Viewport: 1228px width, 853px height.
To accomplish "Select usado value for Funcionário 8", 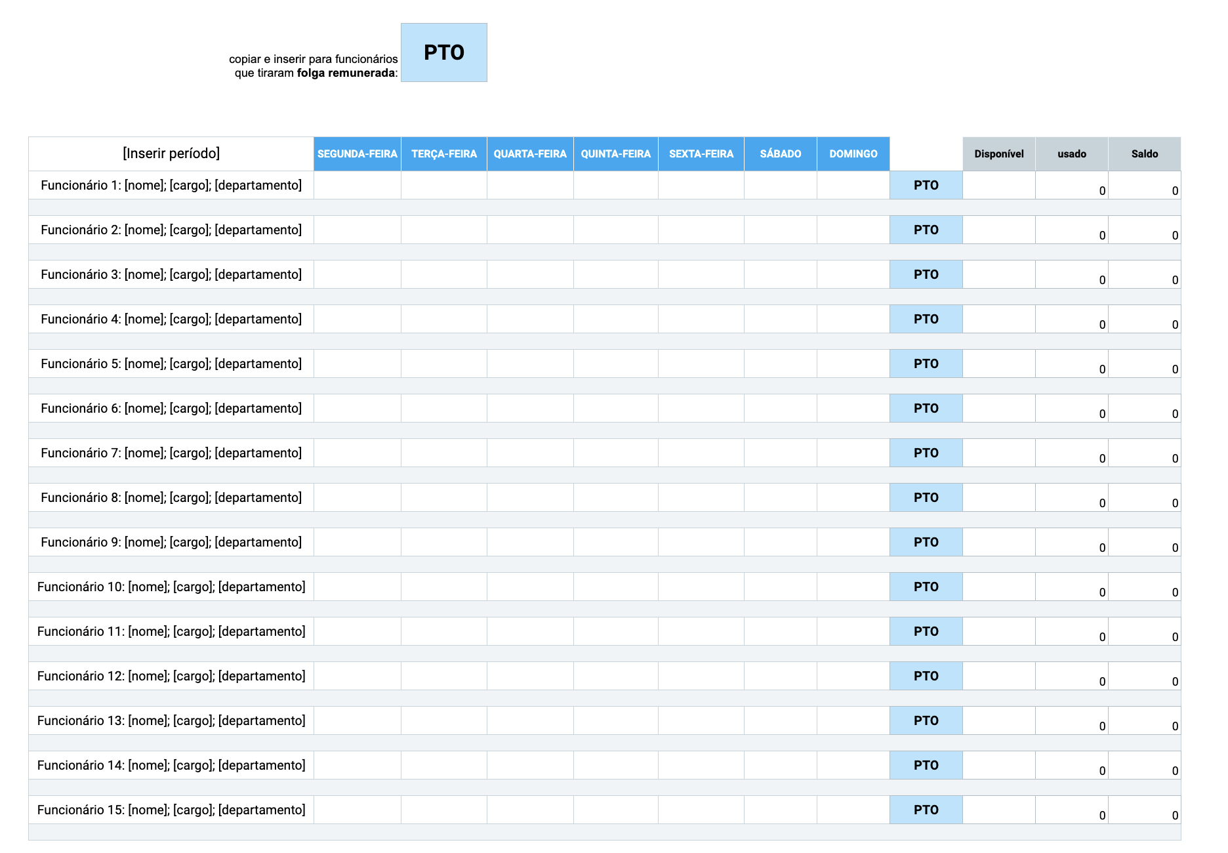I will point(1072,497).
